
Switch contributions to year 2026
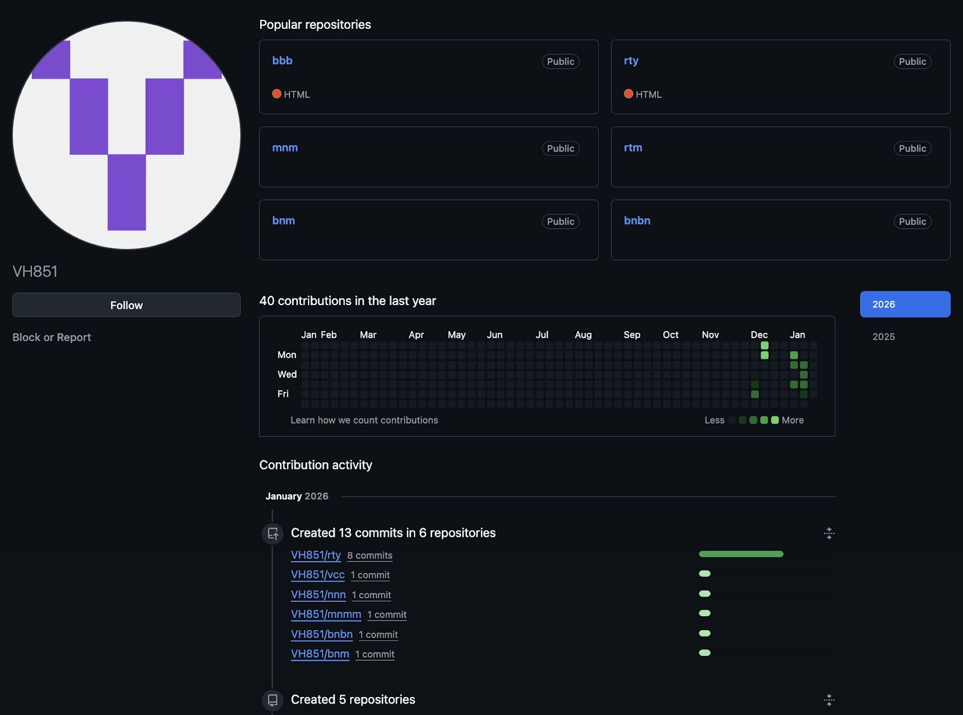[905, 305]
